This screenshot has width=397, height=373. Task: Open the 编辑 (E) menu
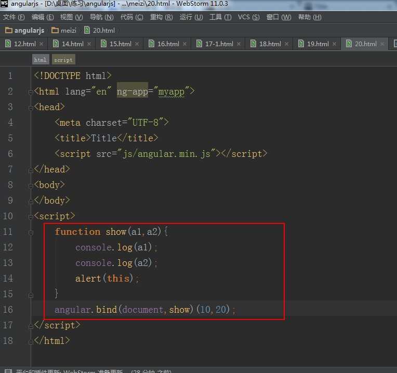[x=43, y=17]
